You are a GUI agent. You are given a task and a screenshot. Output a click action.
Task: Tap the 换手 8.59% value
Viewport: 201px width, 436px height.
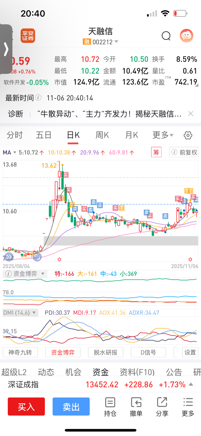coord(186,59)
